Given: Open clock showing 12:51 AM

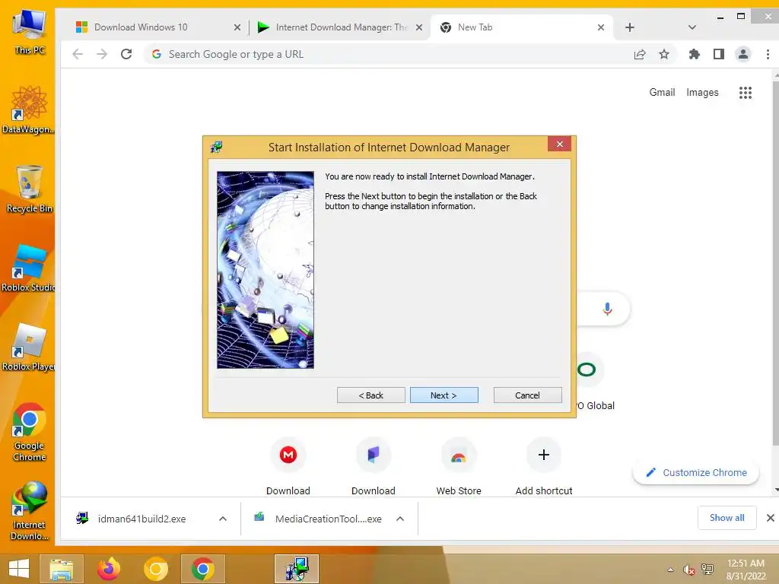Looking at the screenshot, I should point(746,569).
